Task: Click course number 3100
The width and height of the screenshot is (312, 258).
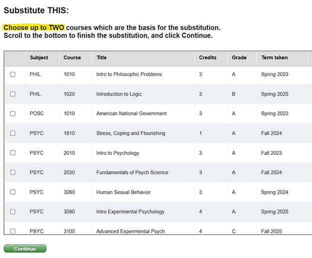Action: pyautogui.click(x=69, y=231)
